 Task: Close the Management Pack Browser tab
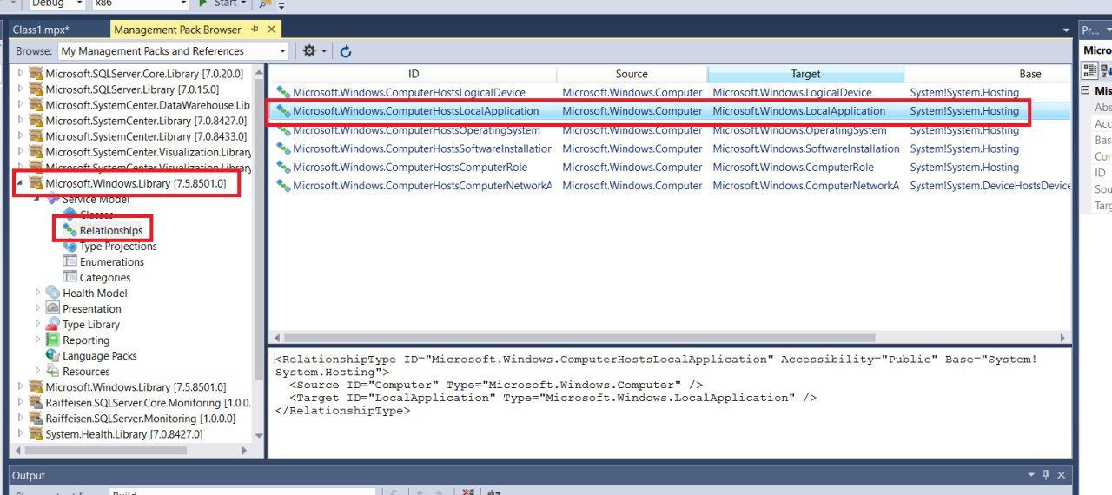[272, 30]
